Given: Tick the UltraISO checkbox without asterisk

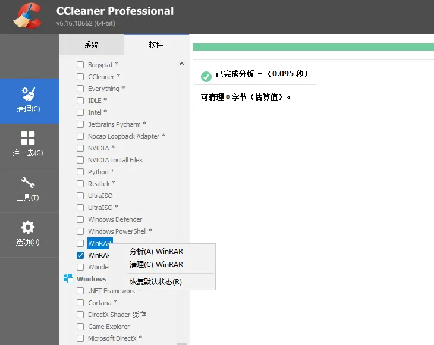Looking at the screenshot, I should point(80,196).
